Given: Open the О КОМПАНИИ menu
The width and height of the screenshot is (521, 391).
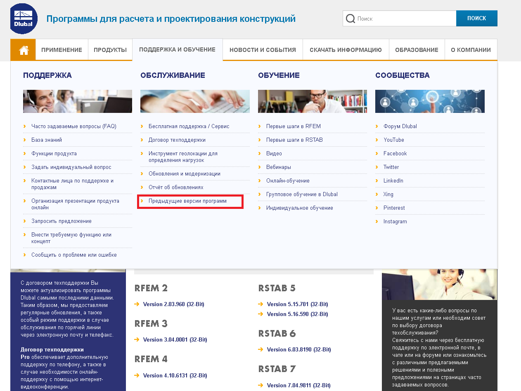Looking at the screenshot, I should (x=471, y=49).
